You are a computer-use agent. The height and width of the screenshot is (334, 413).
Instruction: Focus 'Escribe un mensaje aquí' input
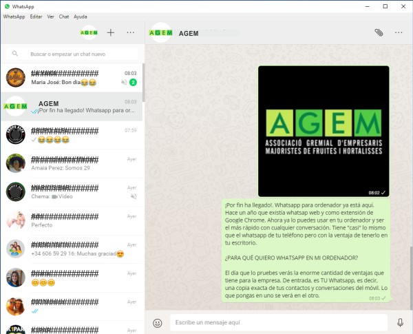coord(279,322)
